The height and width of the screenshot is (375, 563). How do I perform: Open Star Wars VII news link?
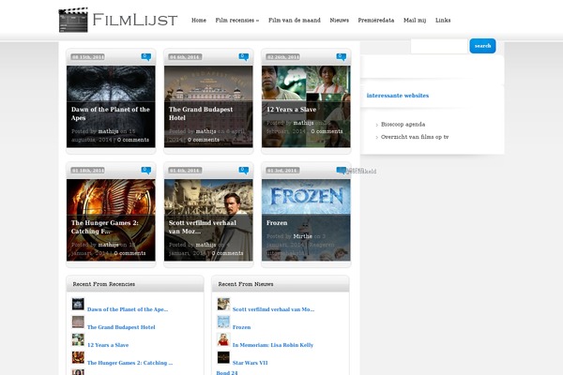click(x=250, y=363)
